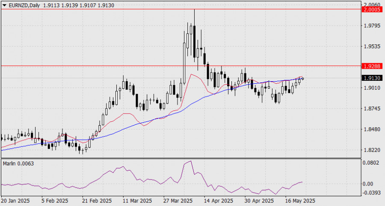The image size is (385, 206).
Task: Open the dropdown triangle beside EURNZD,Daily
Action: pyautogui.click(x=4, y=5)
